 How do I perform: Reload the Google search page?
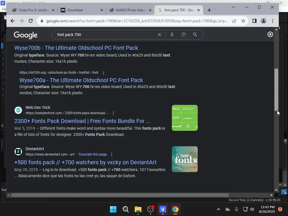(31, 21)
